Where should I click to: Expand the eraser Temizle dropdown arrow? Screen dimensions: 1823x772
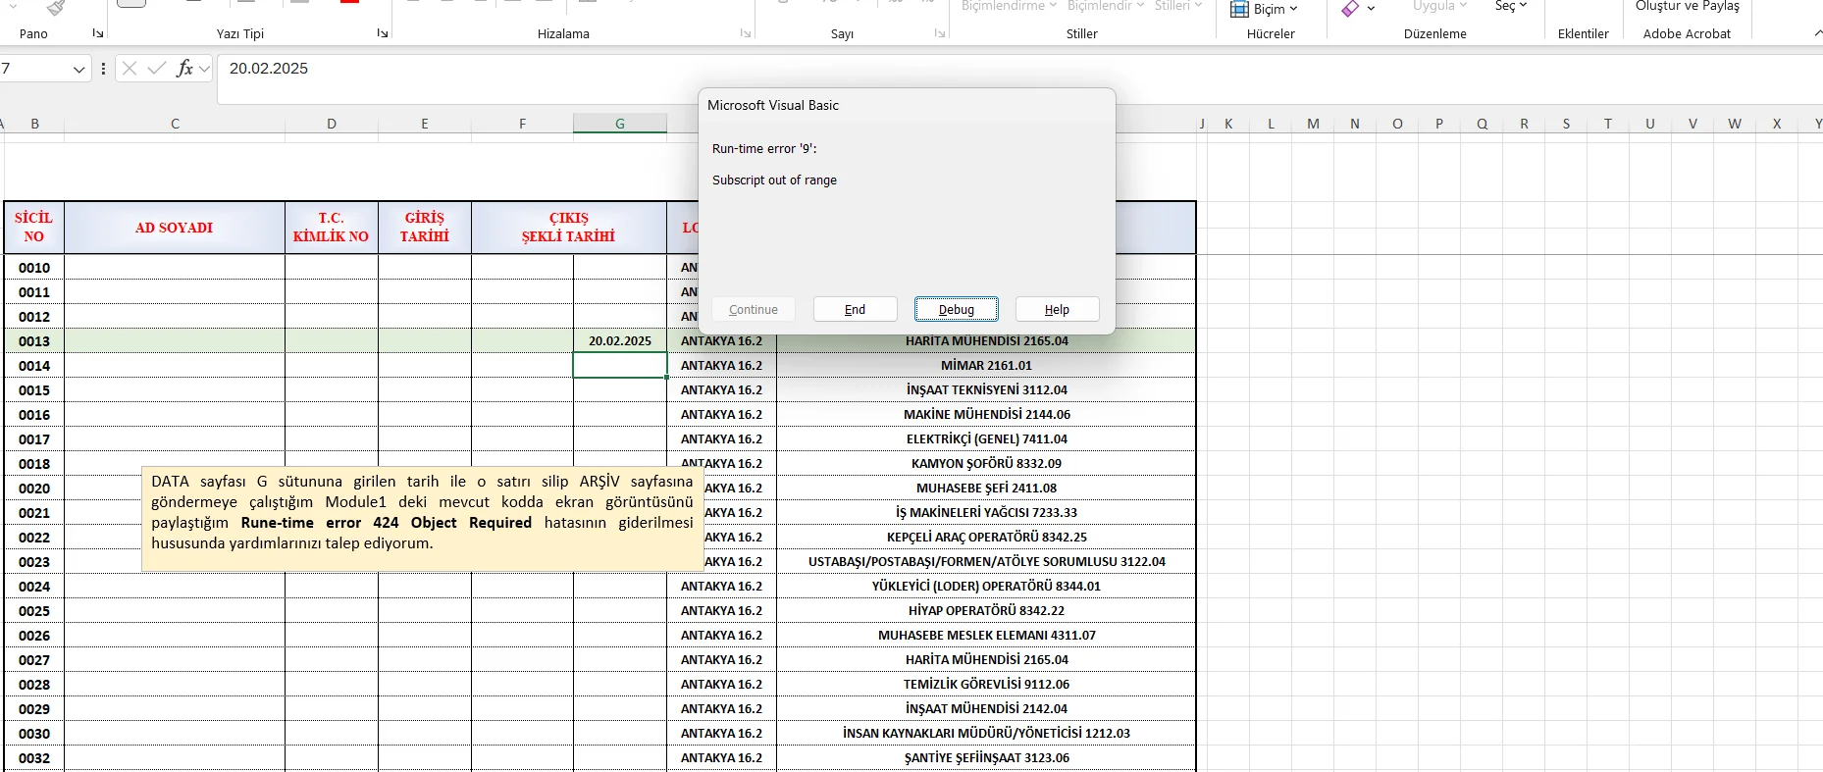(x=1370, y=8)
